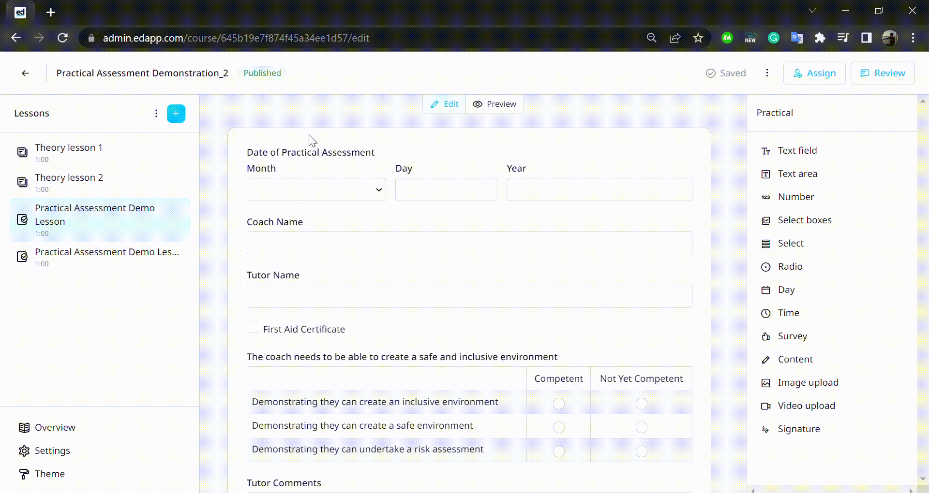Bookmark this page with the star icon
The width and height of the screenshot is (929, 493).
click(698, 38)
